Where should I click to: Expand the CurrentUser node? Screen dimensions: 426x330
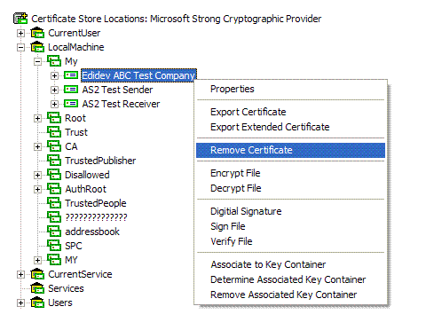(x=20, y=33)
